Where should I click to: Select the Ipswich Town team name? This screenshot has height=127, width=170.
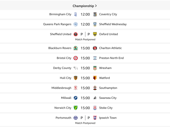coord(108,118)
